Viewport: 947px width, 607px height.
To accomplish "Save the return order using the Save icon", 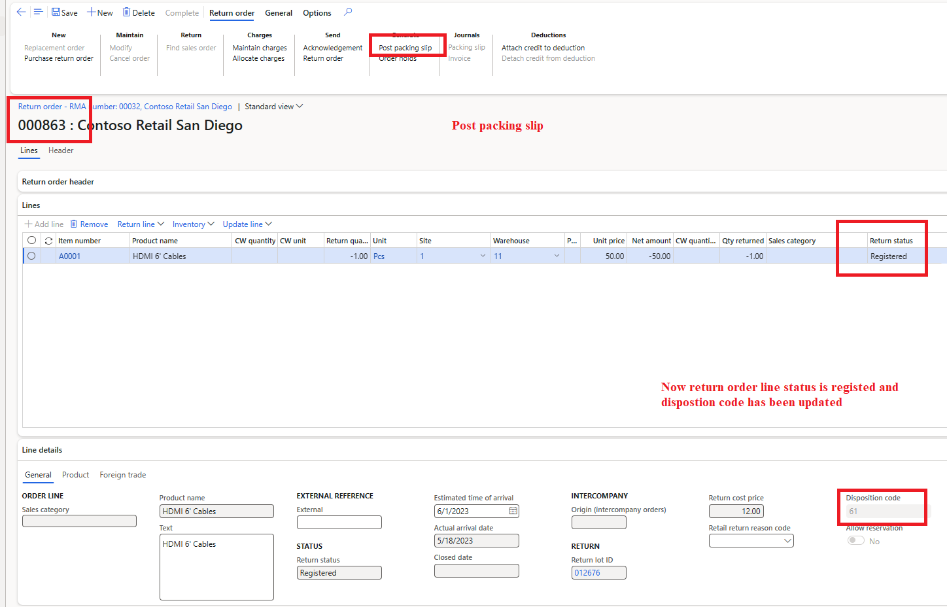I will 58,12.
